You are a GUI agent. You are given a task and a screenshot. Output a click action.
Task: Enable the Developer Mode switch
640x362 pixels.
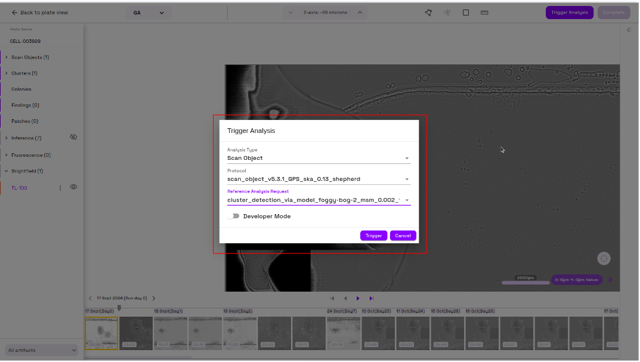pyautogui.click(x=233, y=216)
